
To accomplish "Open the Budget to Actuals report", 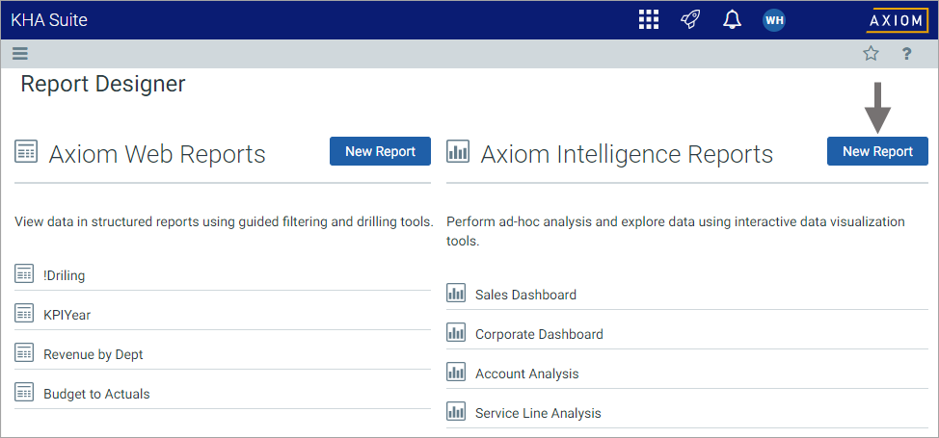I will [96, 395].
